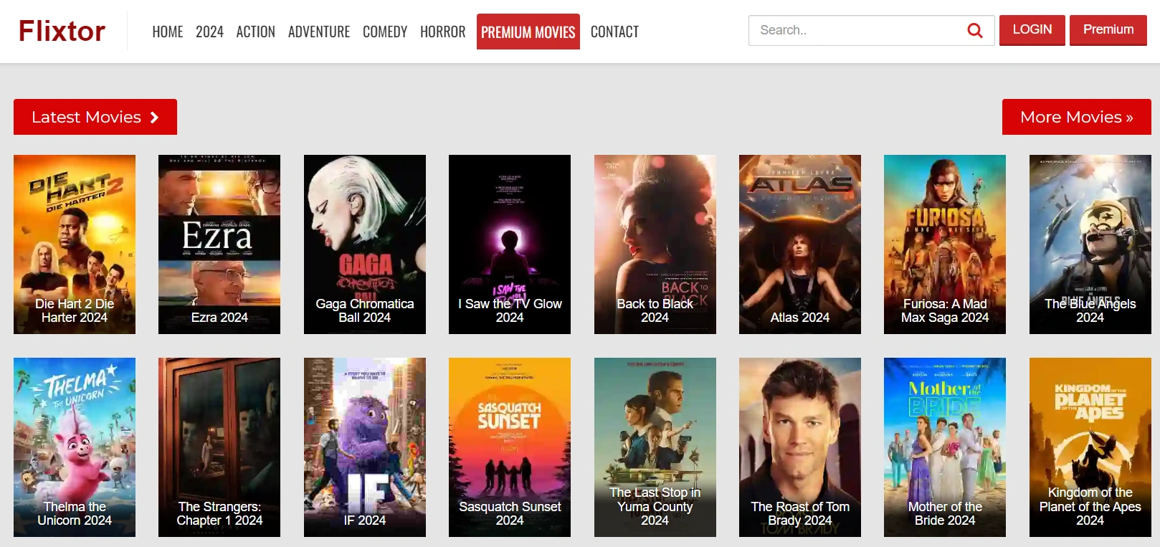Image resolution: width=1160 pixels, height=547 pixels.
Task: Go to the HORROR category
Action: click(442, 32)
